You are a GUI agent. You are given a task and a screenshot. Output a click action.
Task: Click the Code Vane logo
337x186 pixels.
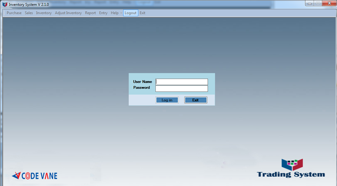tap(34, 176)
